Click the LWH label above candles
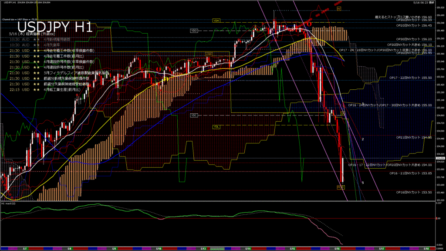 click(209, 54)
